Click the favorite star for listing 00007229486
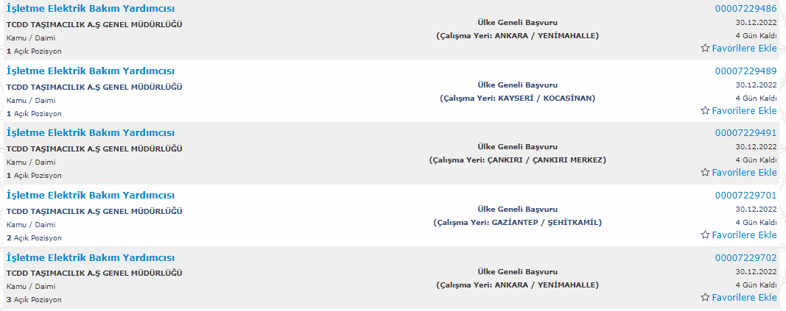Viewport: 786px width, 311px height. pos(705,48)
